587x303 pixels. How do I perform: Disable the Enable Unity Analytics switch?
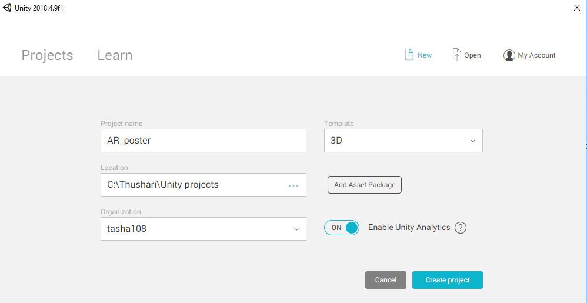click(x=341, y=227)
